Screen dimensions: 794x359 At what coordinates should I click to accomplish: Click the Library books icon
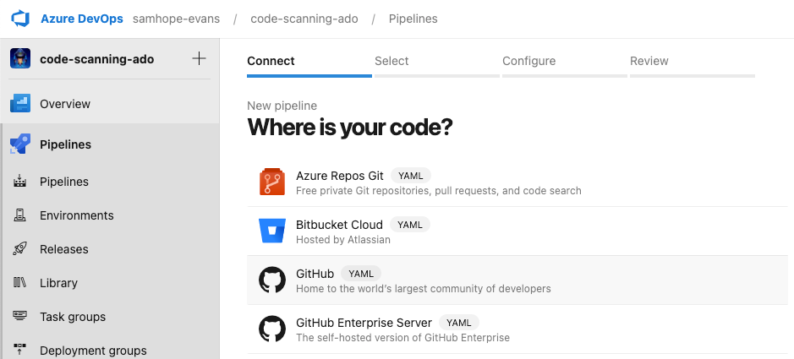click(20, 283)
